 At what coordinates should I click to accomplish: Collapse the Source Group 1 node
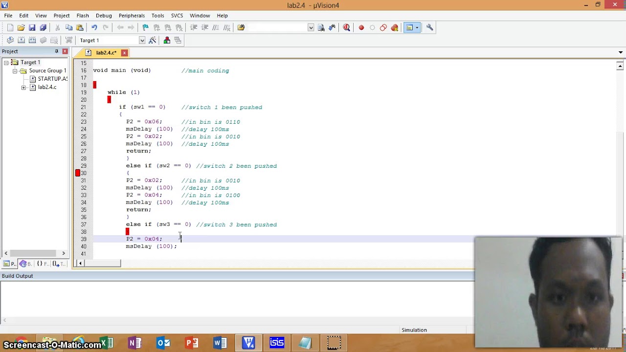pos(15,71)
